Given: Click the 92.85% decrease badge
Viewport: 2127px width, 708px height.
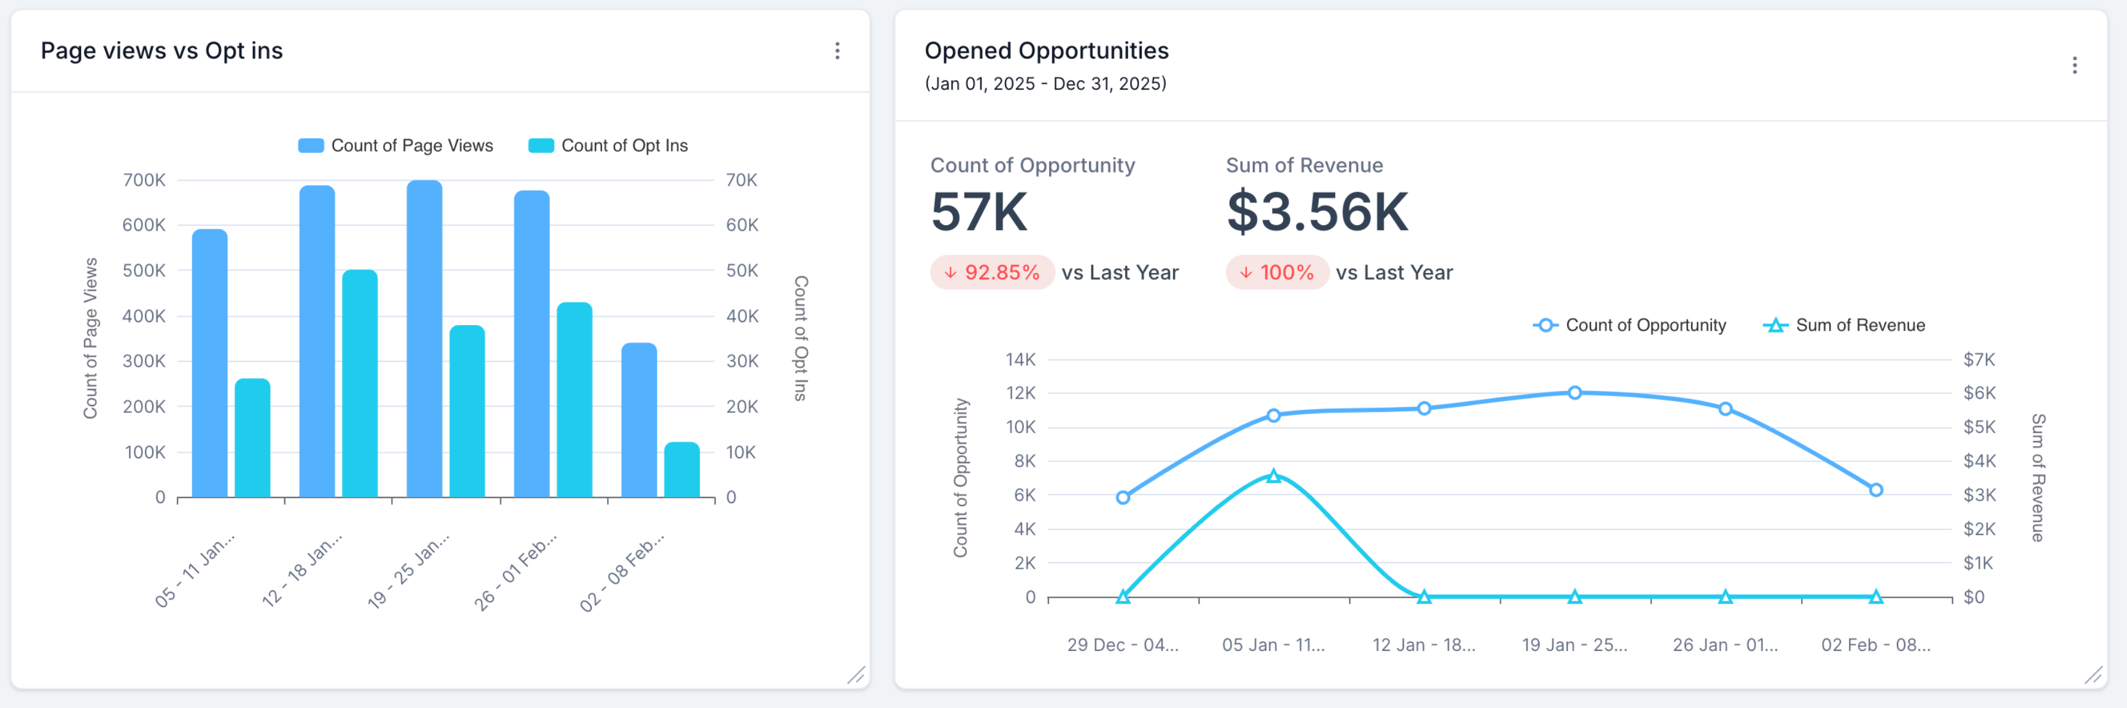Looking at the screenshot, I should [991, 273].
